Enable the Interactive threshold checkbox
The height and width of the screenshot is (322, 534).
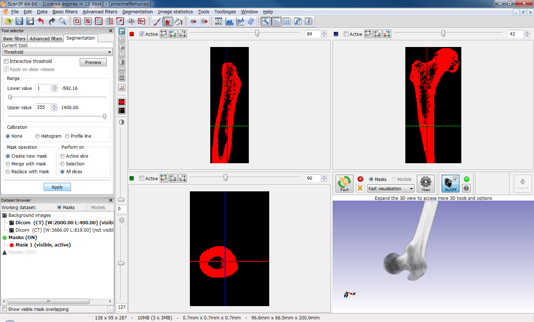(x=6, y=61)
